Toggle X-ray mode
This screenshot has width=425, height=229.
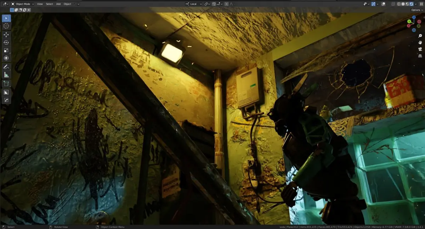point(393,4)
